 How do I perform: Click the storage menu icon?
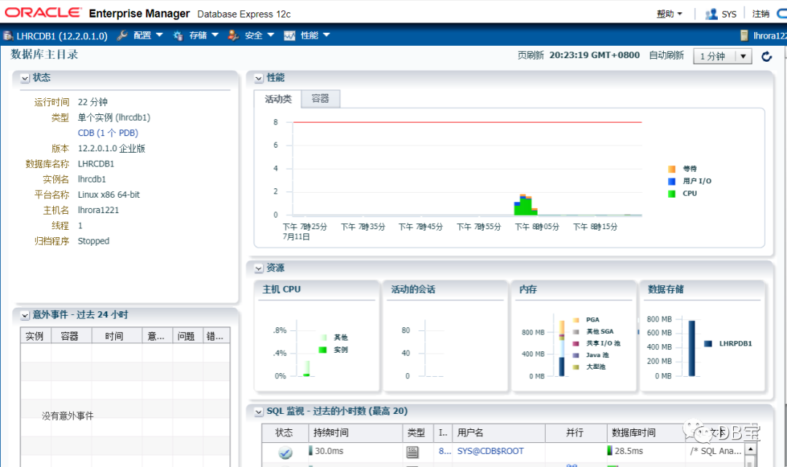(x=179, y=36)
